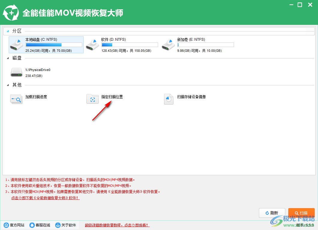Viewport: 318px width, 230px height.
Task: Open the 官方网站 link
Action: pyautogui.click(x=17, y=225)
